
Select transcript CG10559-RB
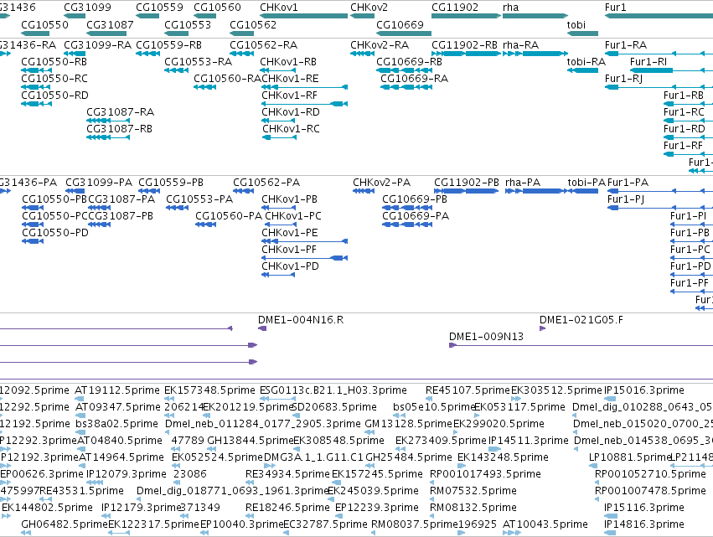click(x=168, y=45)
